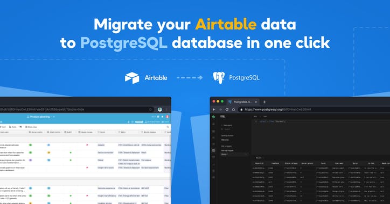Click the select query line in editor
The image size is (390, 204).
tap(273, 121)
